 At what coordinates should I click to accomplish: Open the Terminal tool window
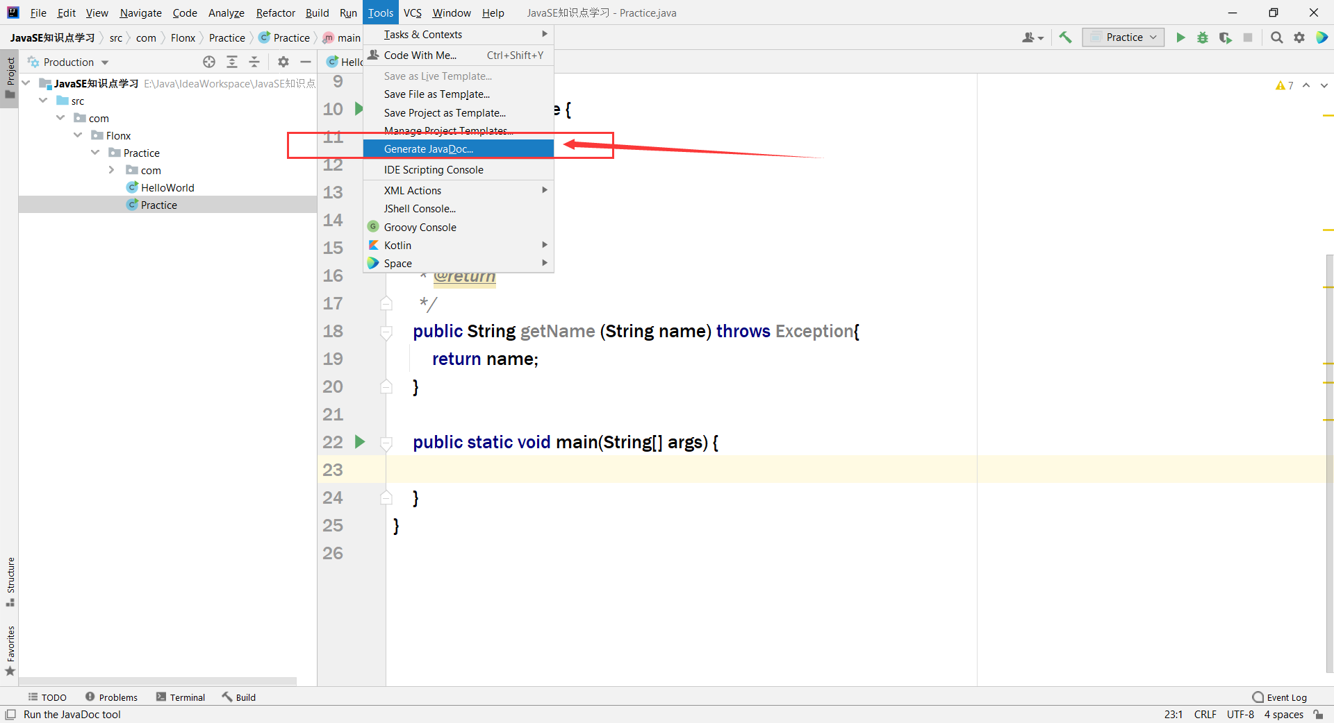pos(181,697)
